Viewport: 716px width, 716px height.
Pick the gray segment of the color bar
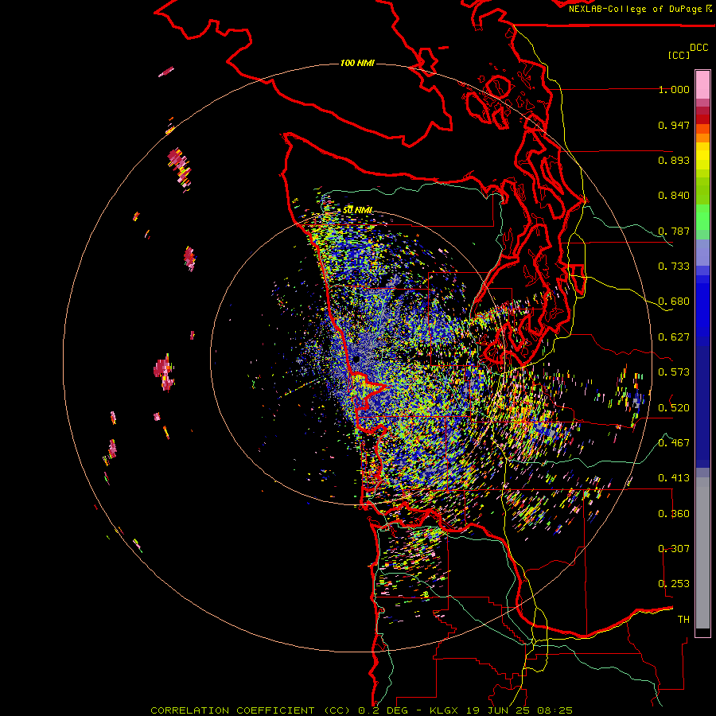coord(702,553)
